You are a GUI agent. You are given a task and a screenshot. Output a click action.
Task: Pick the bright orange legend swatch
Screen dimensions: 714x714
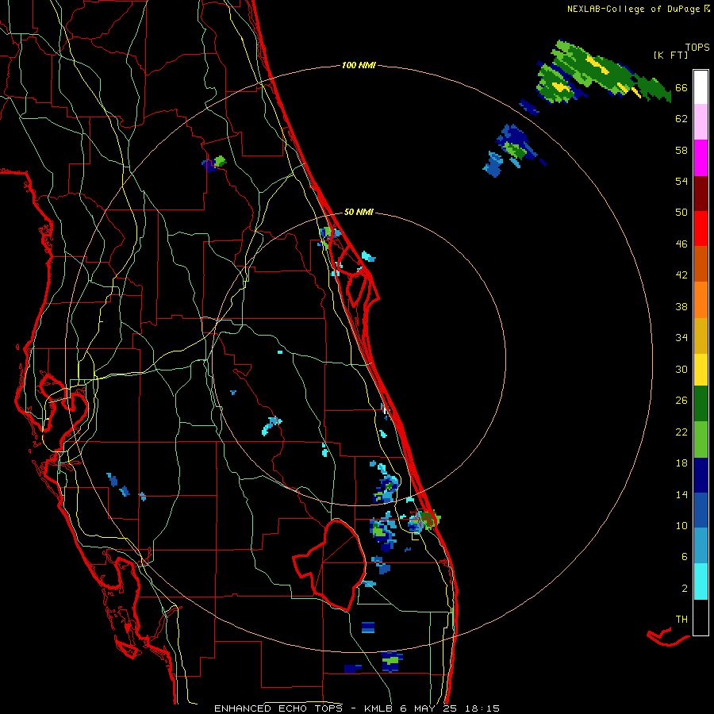pyautogui.click(x=701, y=300)
